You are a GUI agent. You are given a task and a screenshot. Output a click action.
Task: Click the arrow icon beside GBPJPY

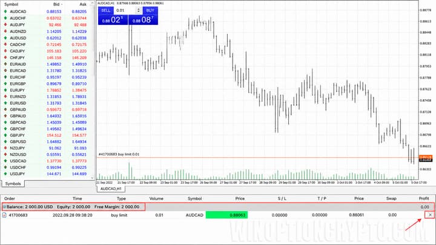(x=5, y=136)
